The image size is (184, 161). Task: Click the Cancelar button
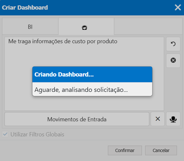161,150
